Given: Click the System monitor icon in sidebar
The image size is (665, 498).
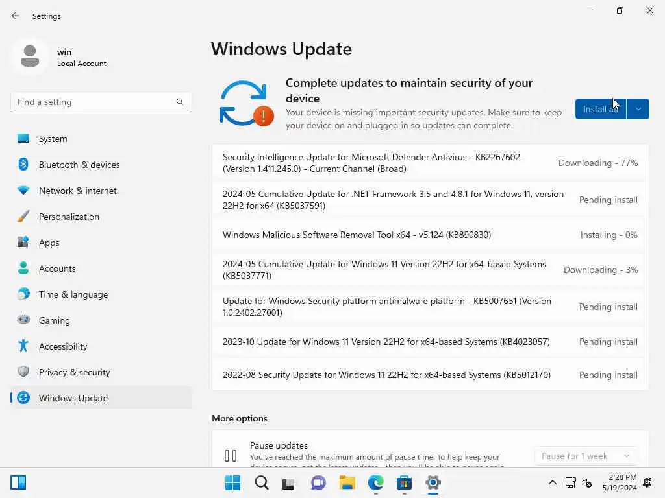Looking at the screenshot, I should pos(23,139).
